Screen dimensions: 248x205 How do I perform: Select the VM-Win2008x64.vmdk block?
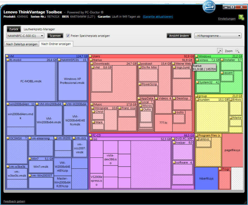click(49, 120)
